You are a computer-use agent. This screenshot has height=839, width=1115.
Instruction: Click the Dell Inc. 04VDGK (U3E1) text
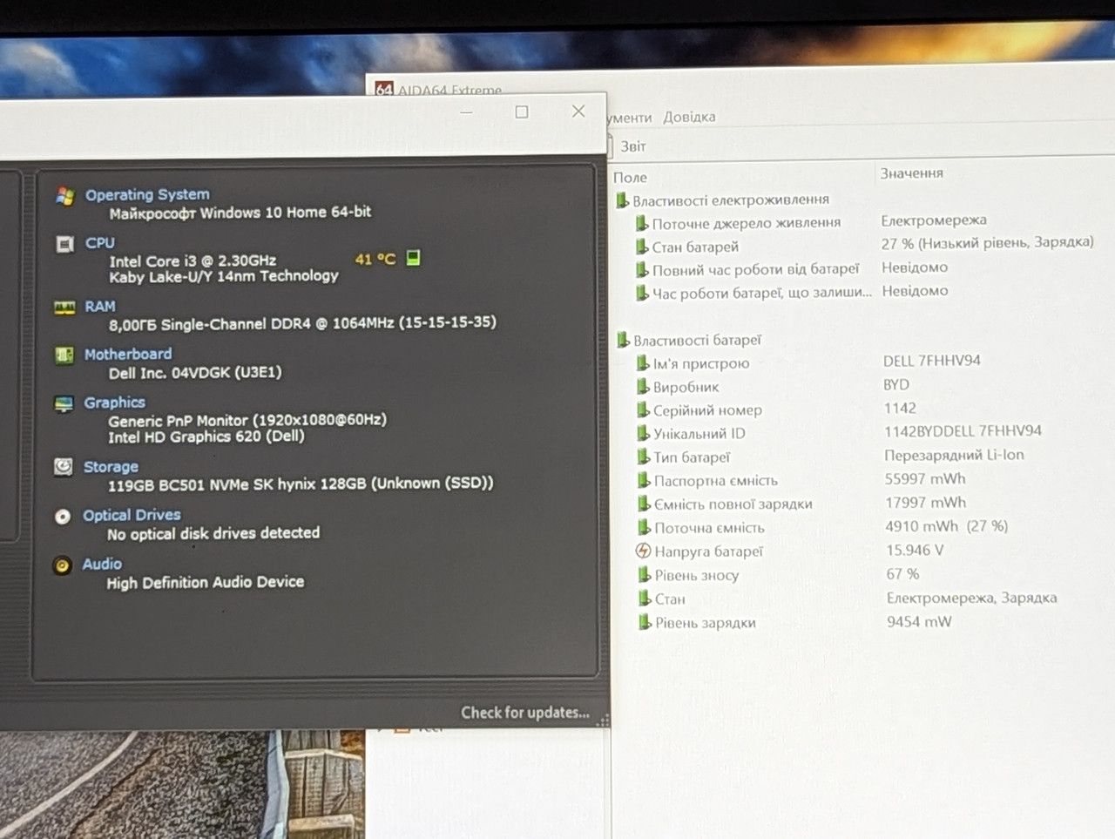coord(195,373)
